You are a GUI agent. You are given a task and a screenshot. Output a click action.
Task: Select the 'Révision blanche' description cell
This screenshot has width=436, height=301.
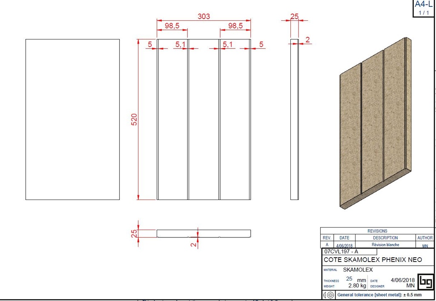[x=385, y=245]
